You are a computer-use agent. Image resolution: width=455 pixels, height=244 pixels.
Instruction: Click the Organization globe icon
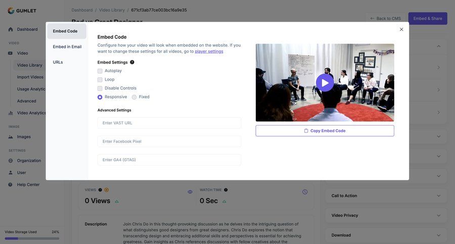11,161
